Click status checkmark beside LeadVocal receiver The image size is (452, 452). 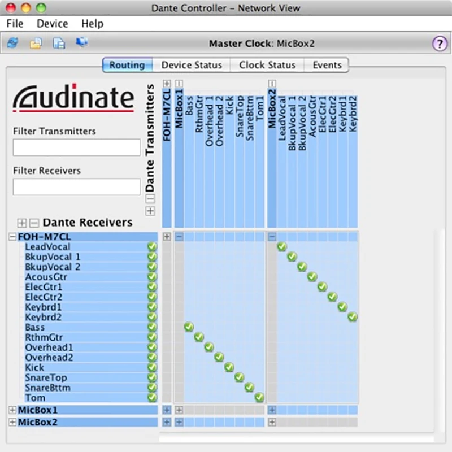152,247
